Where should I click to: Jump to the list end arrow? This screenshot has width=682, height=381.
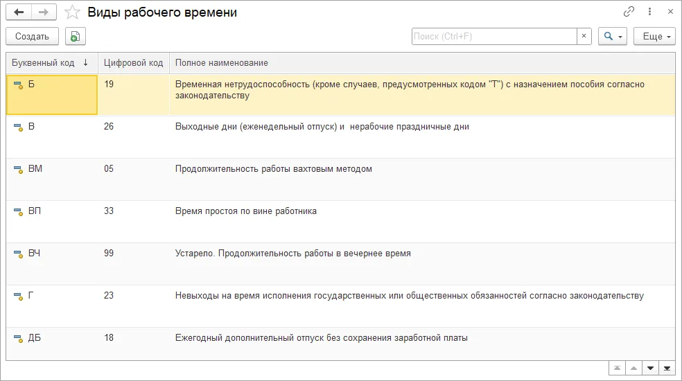pos(667,369)
